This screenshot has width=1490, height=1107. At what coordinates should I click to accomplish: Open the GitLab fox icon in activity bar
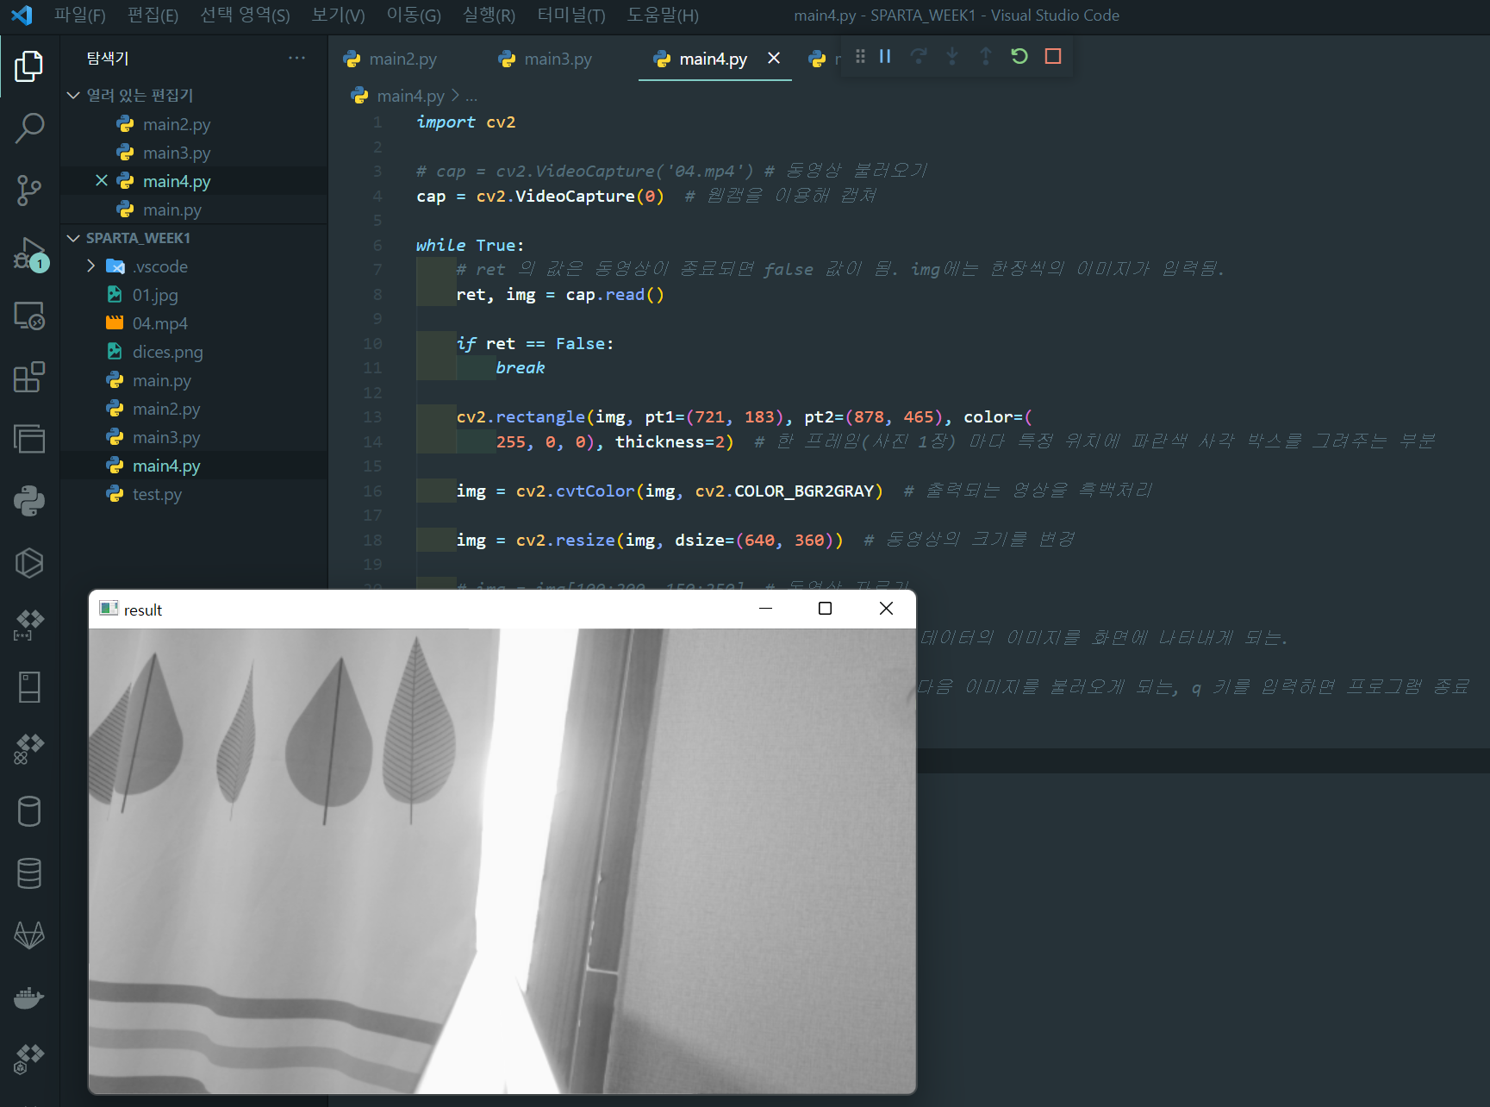(x=29, y=935)
